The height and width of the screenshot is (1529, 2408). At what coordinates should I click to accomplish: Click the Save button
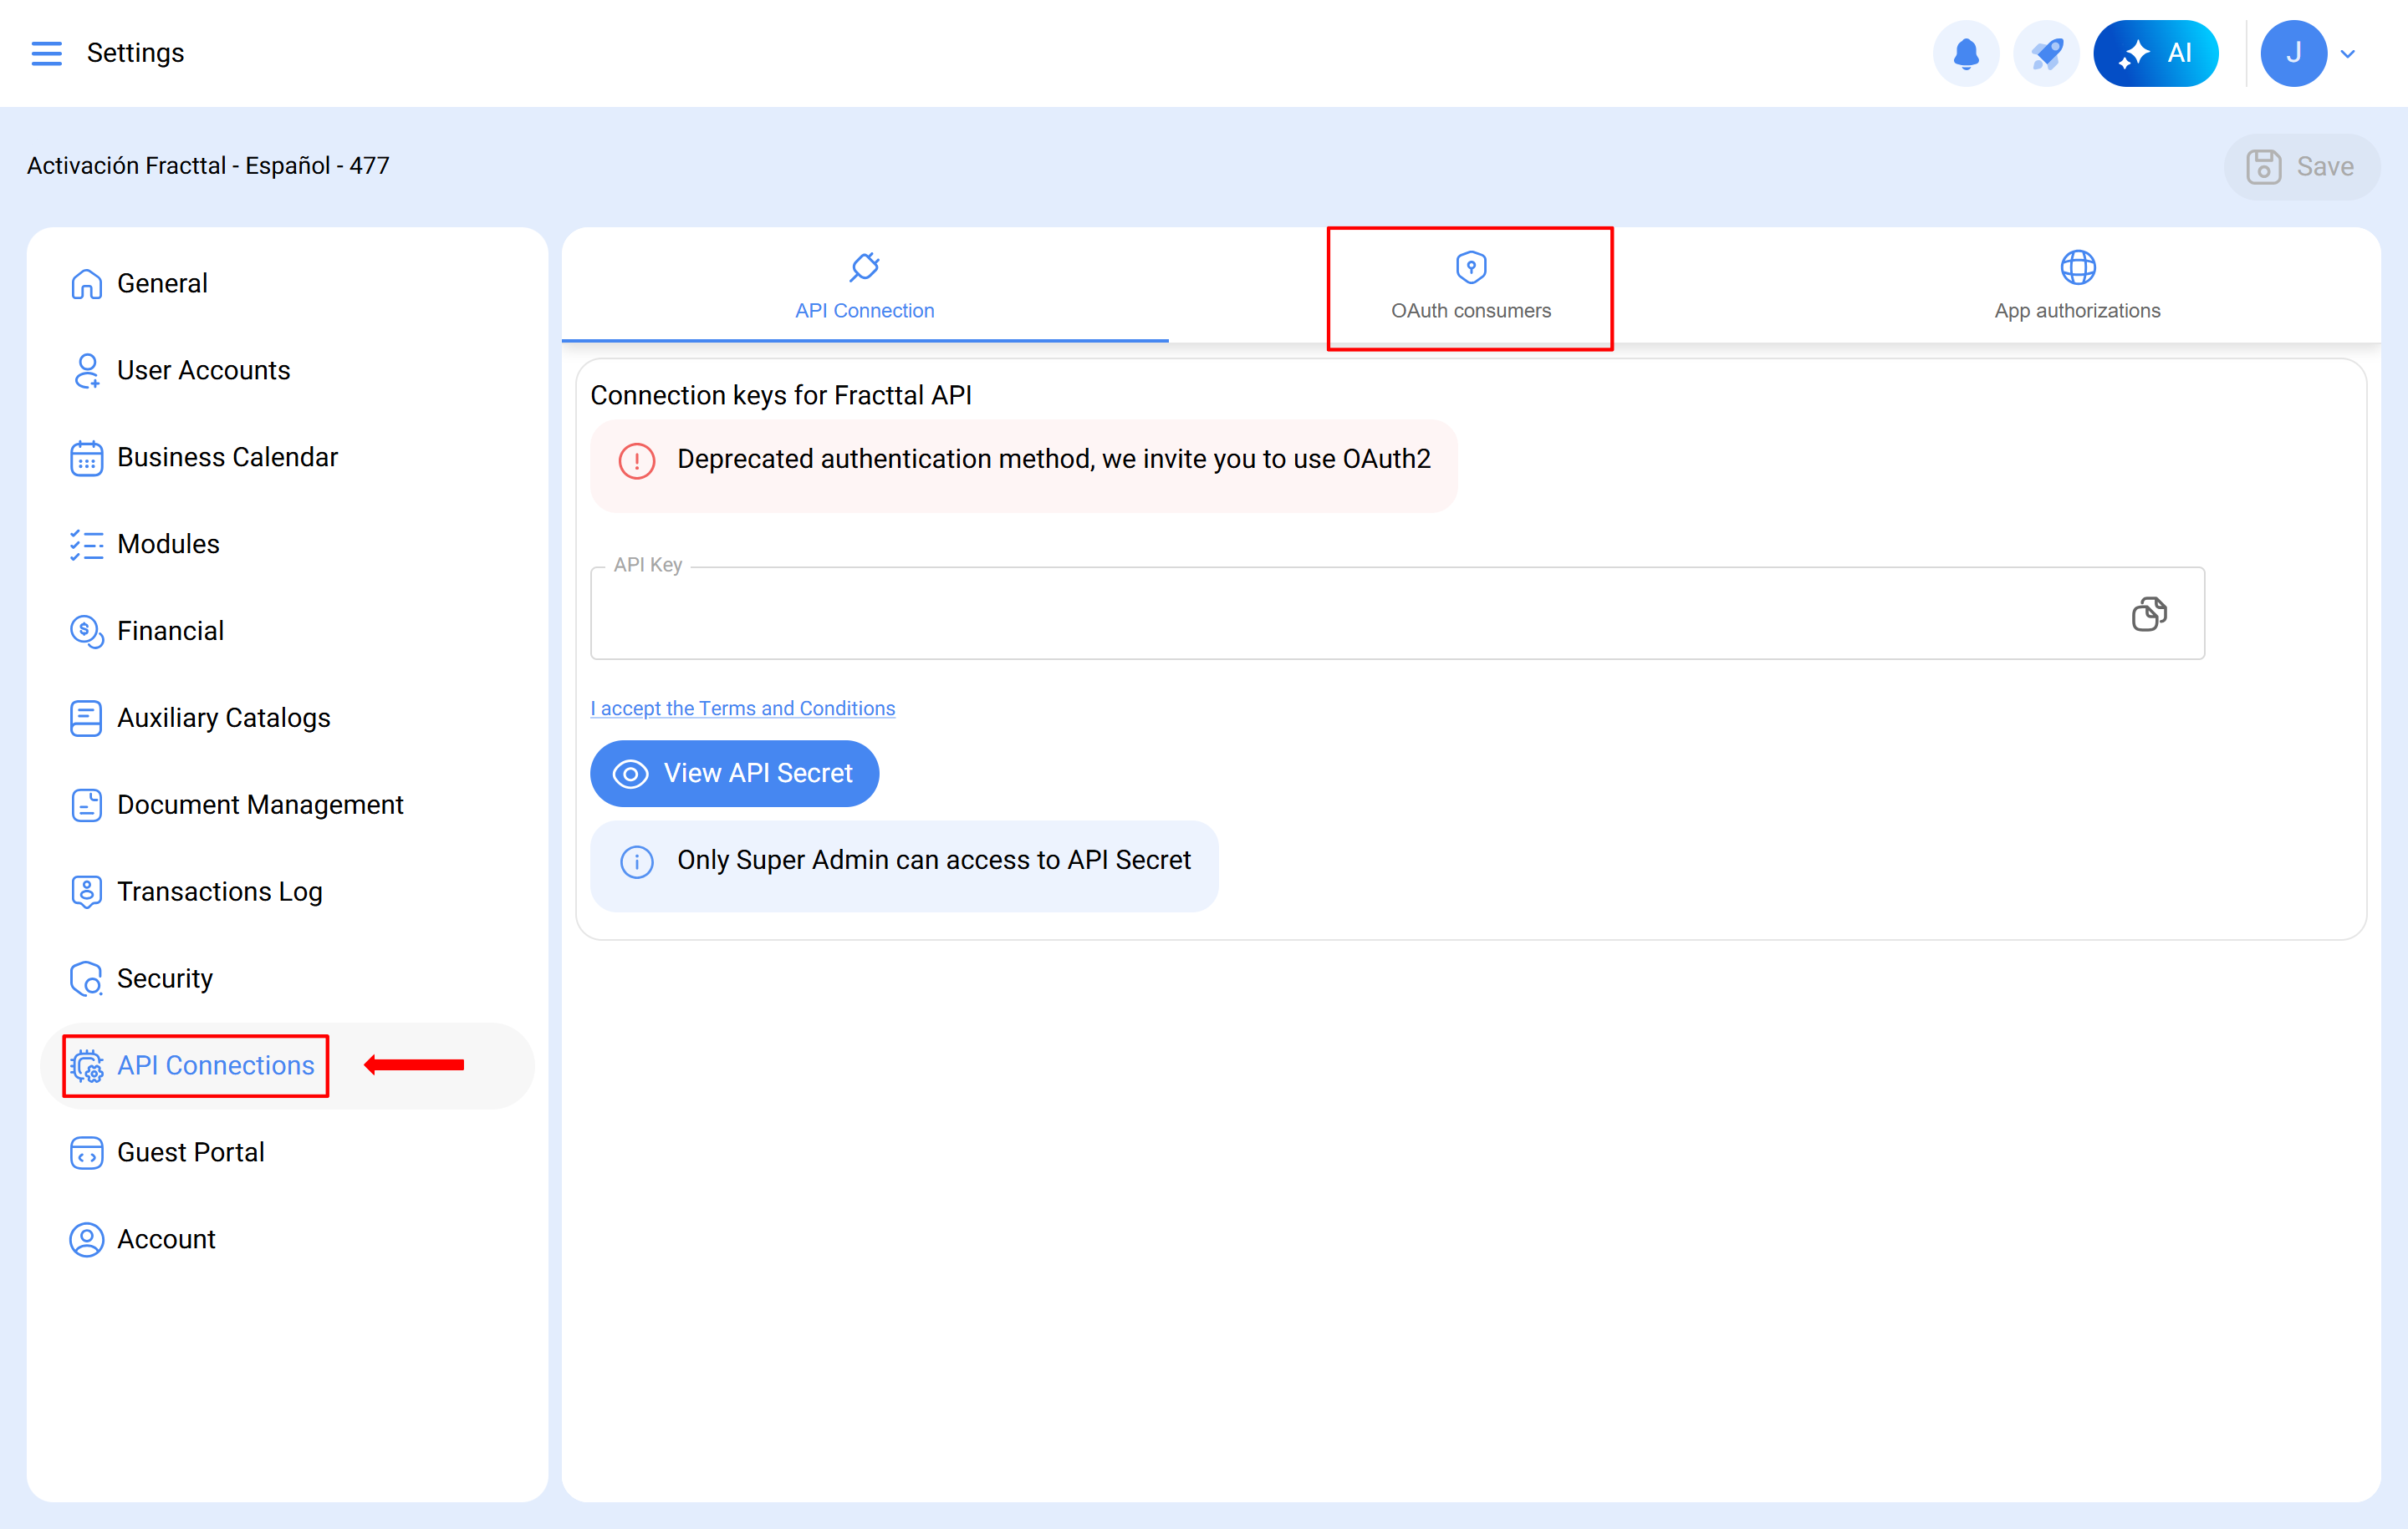(x=2300, y=167)
